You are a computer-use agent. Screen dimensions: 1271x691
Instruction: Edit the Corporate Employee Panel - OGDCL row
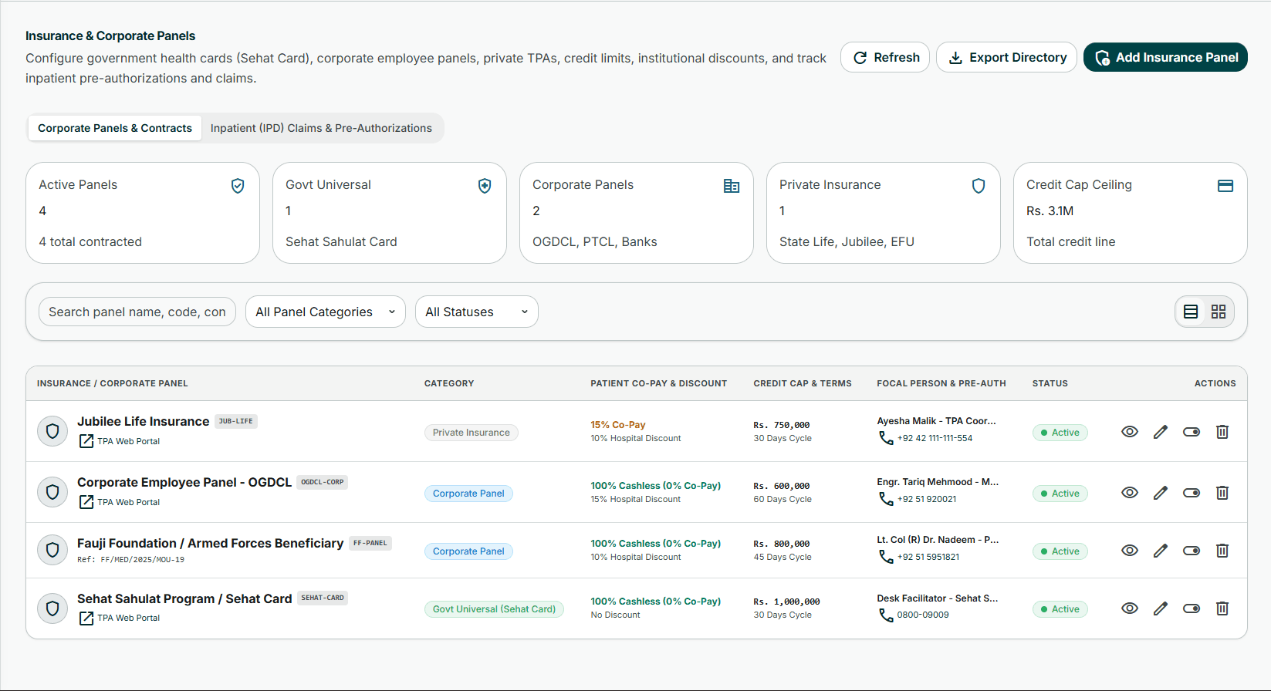point(1161,493)
